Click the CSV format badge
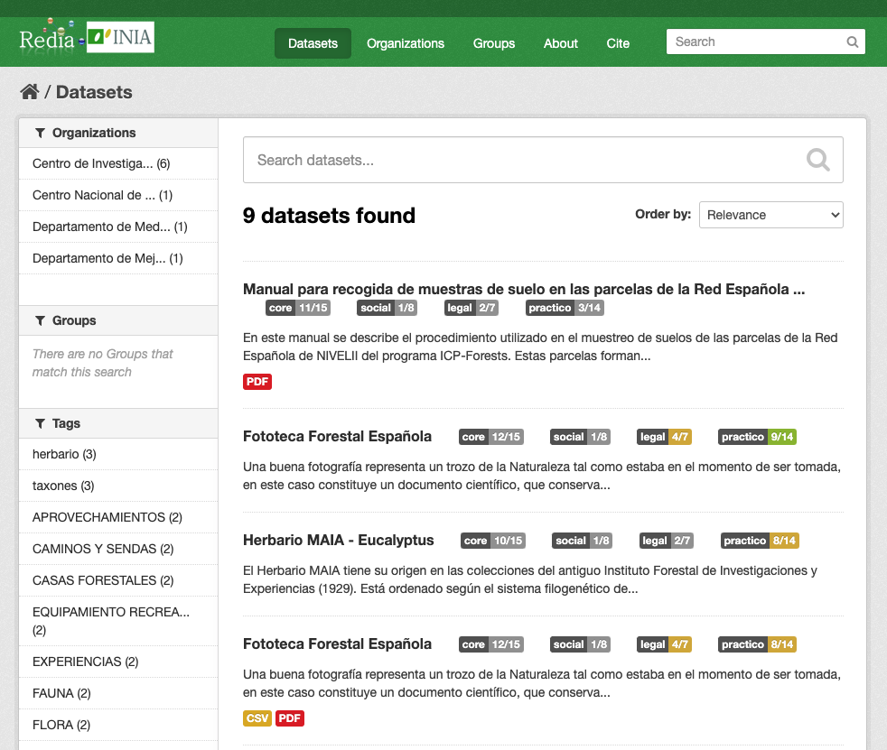 point(257,718)
